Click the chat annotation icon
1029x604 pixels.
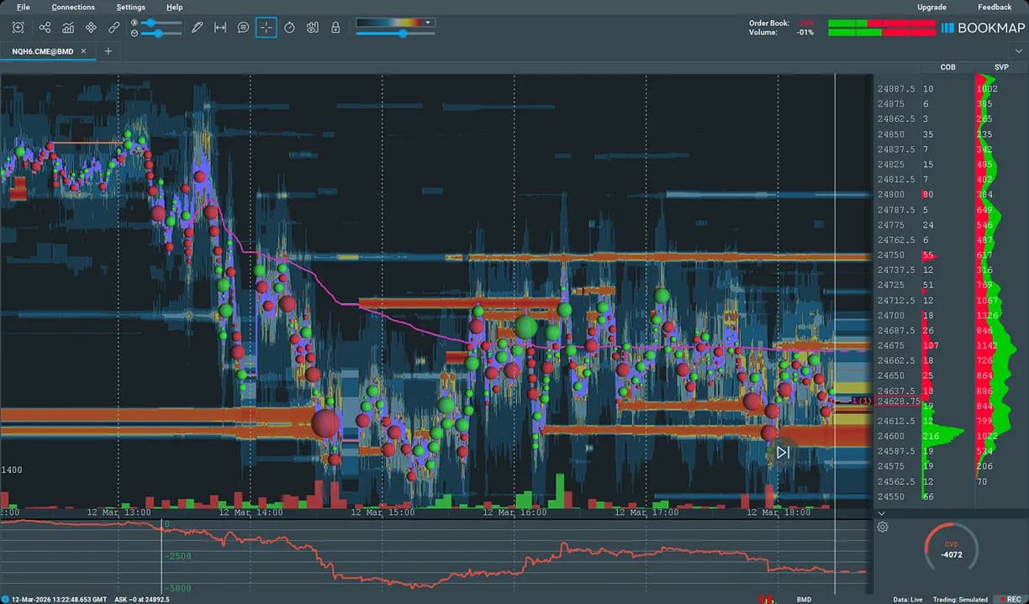(x=243, y=27)
